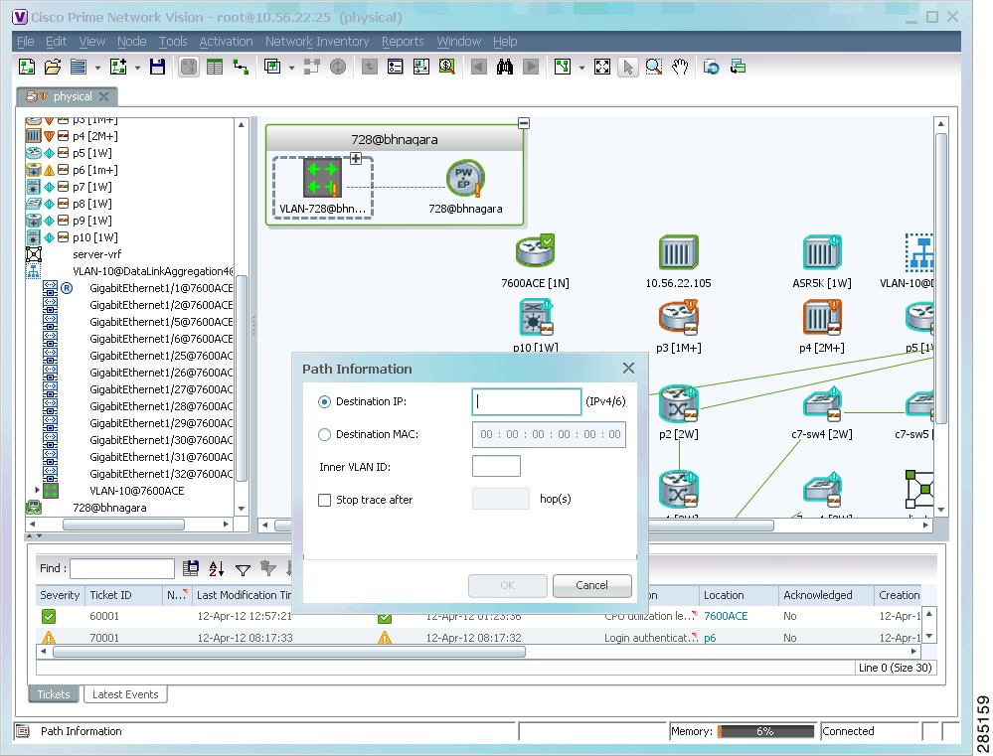The width and height of the screenshot is (993, 756).
Task: Enable the Stop trace after checkbox
Action: click(324, 500)
